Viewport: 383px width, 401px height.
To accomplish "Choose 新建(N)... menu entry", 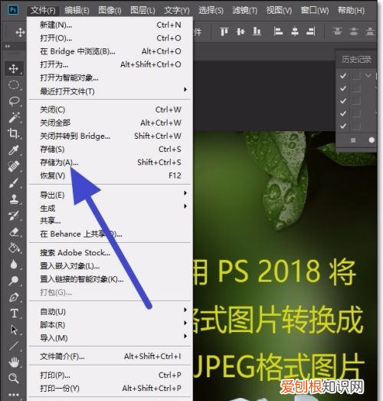I will point(110,25).
